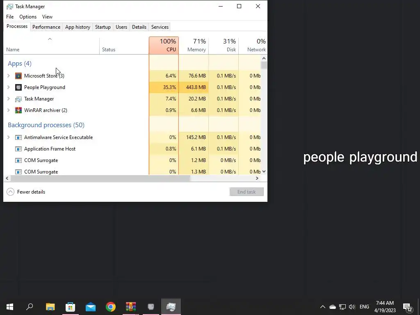This screenshot has height=315, width=420.
Task: Switch to the Performance tab
Action: 46,27
